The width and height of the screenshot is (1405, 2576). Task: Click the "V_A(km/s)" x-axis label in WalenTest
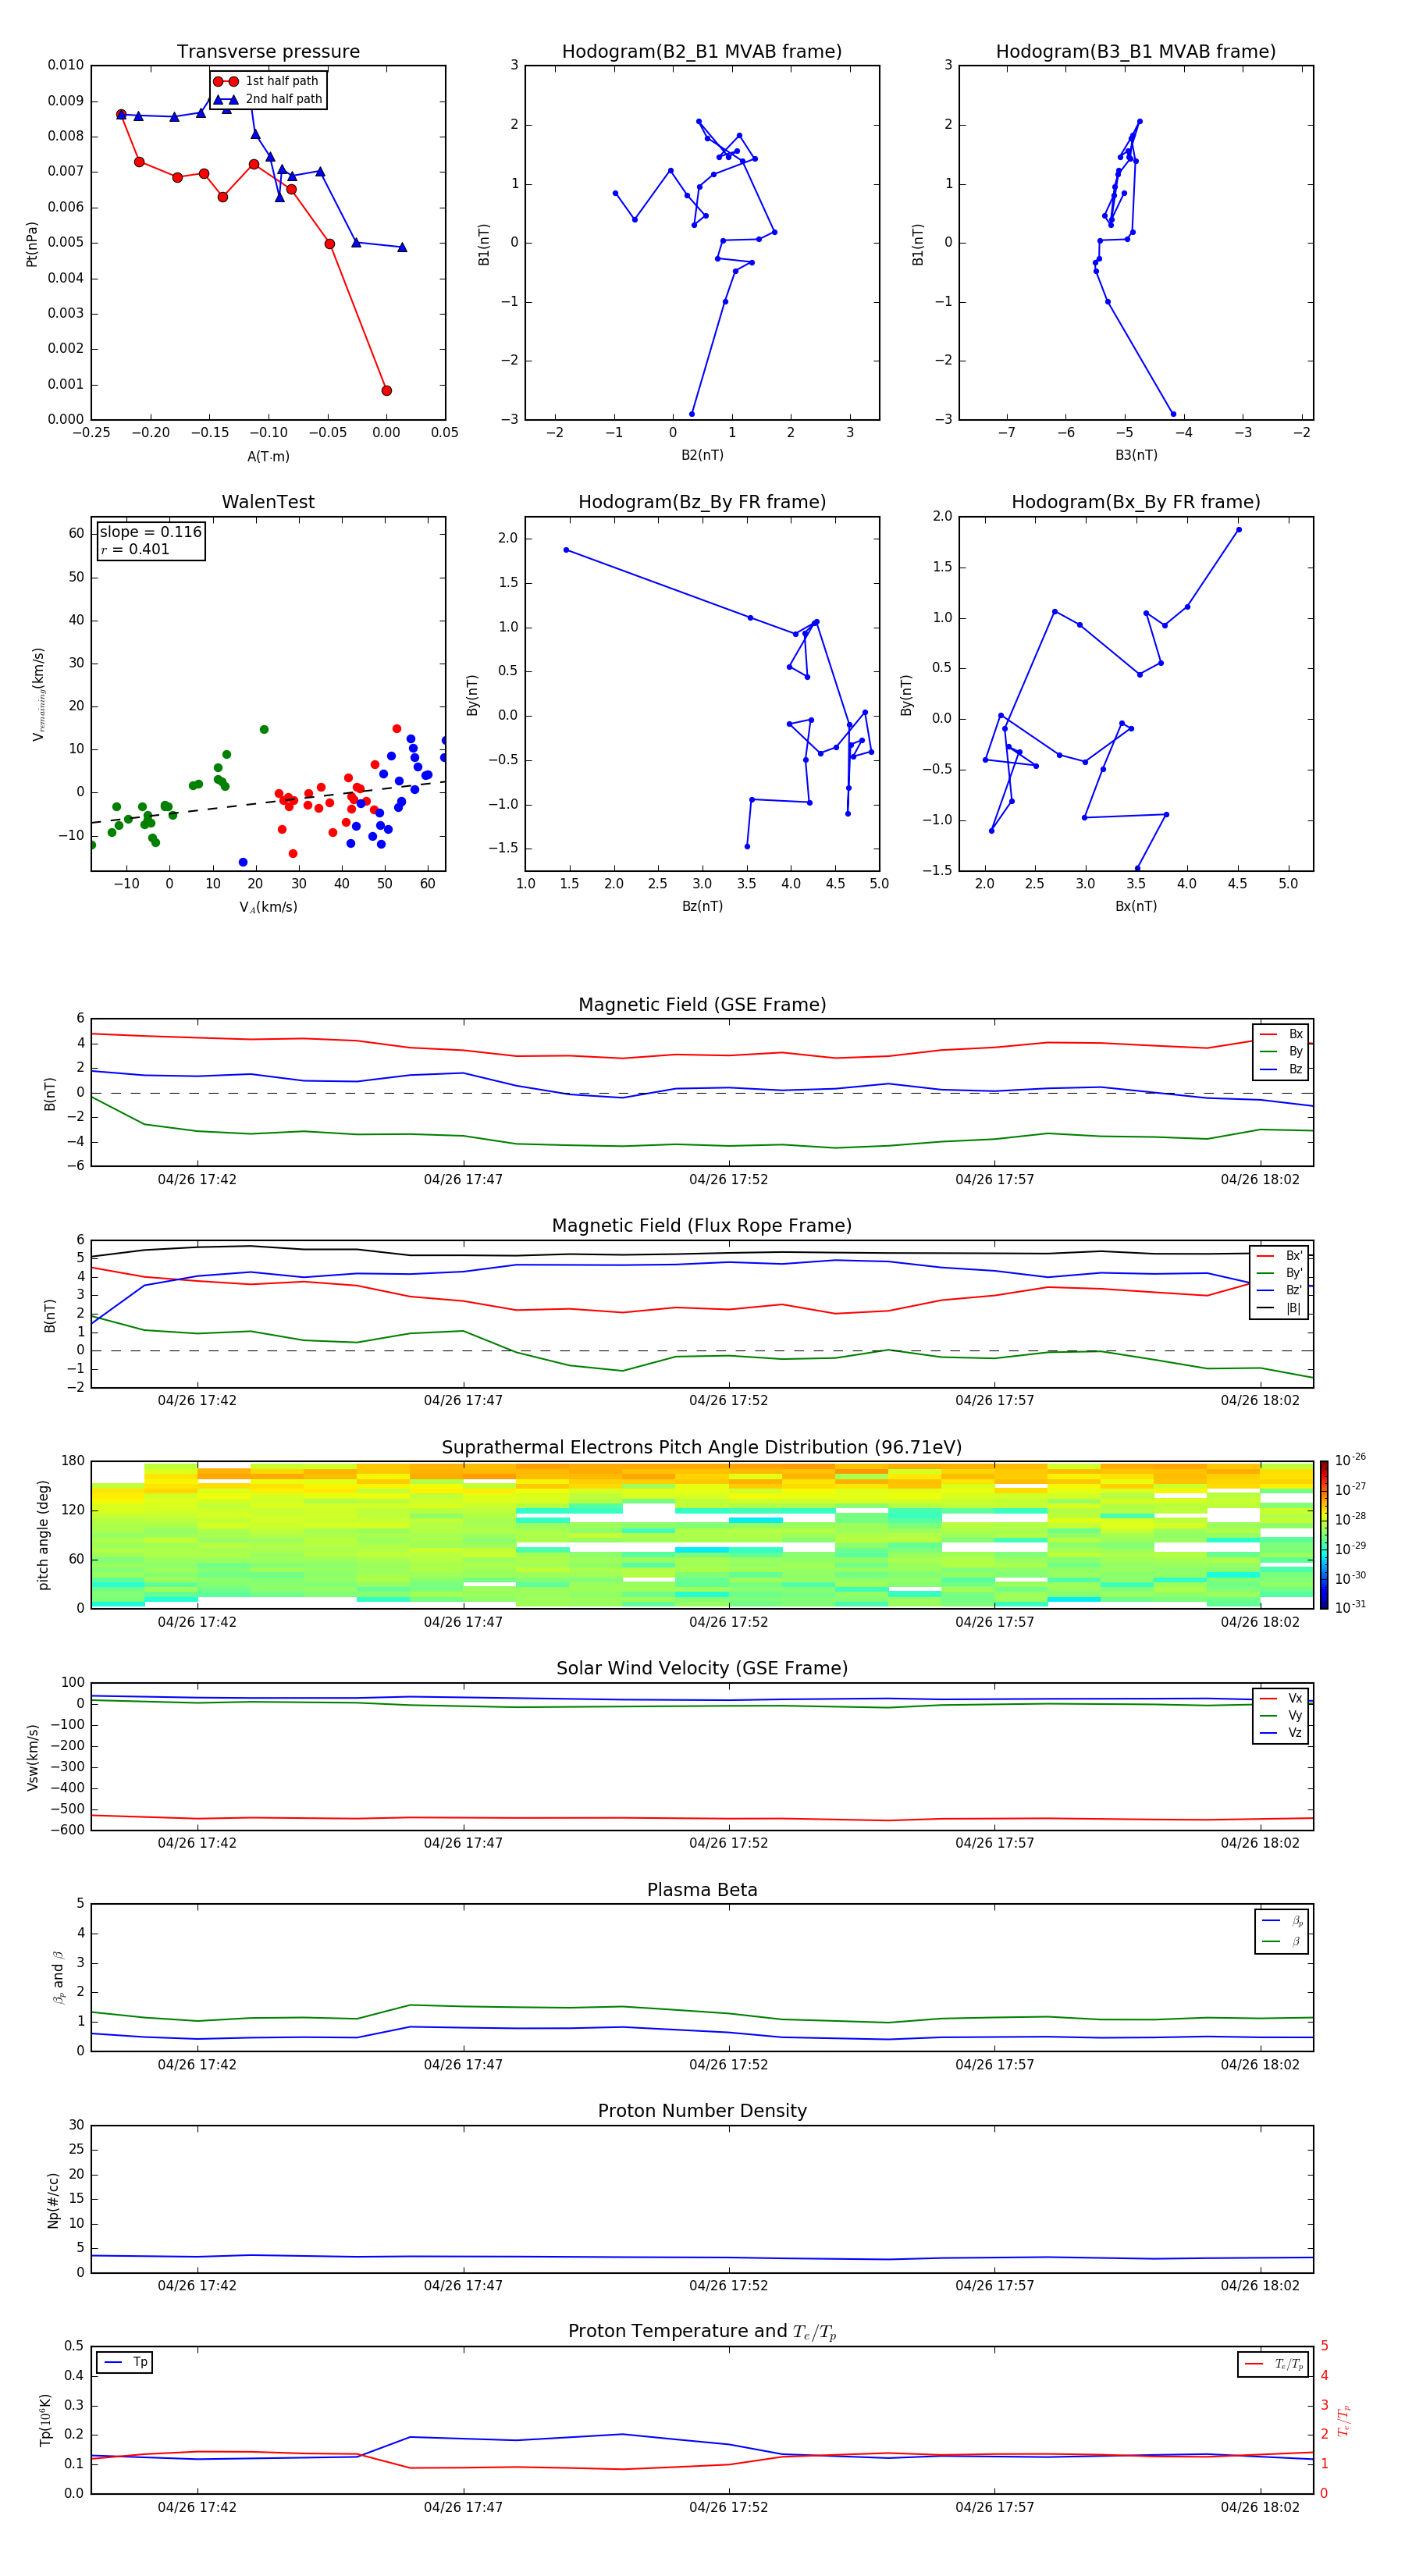[x=268, y=907]
